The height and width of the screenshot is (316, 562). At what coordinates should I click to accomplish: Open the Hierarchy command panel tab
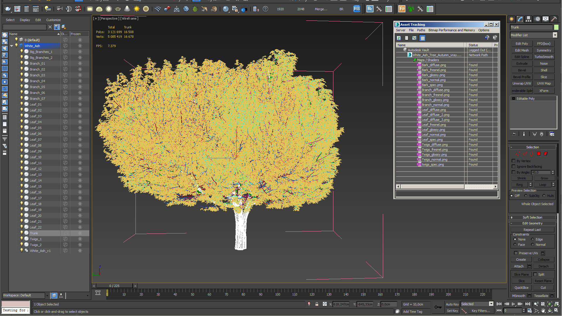(x=529, y=19)
